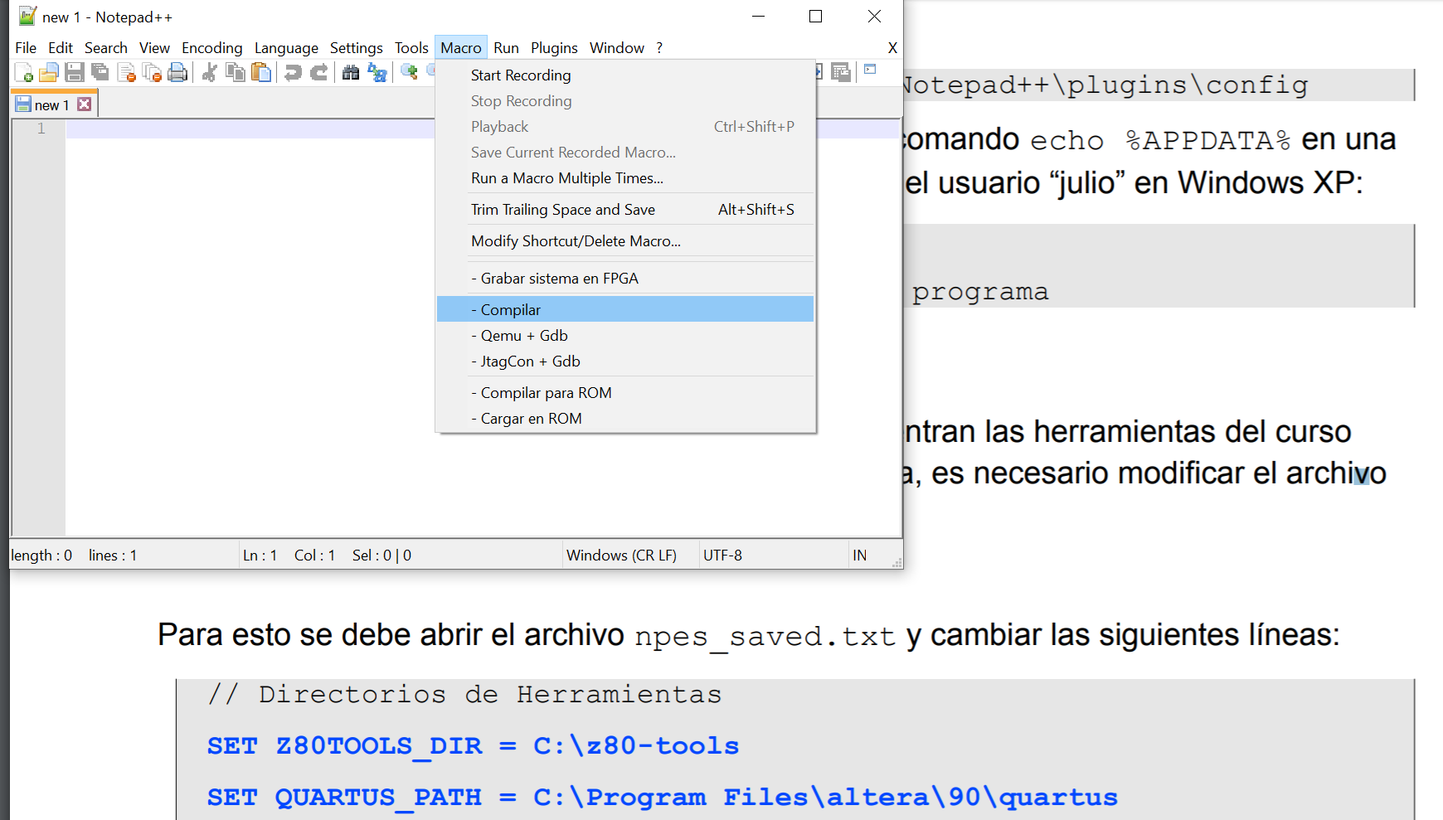Run the Compilar para ROM macro

point(625,392)
